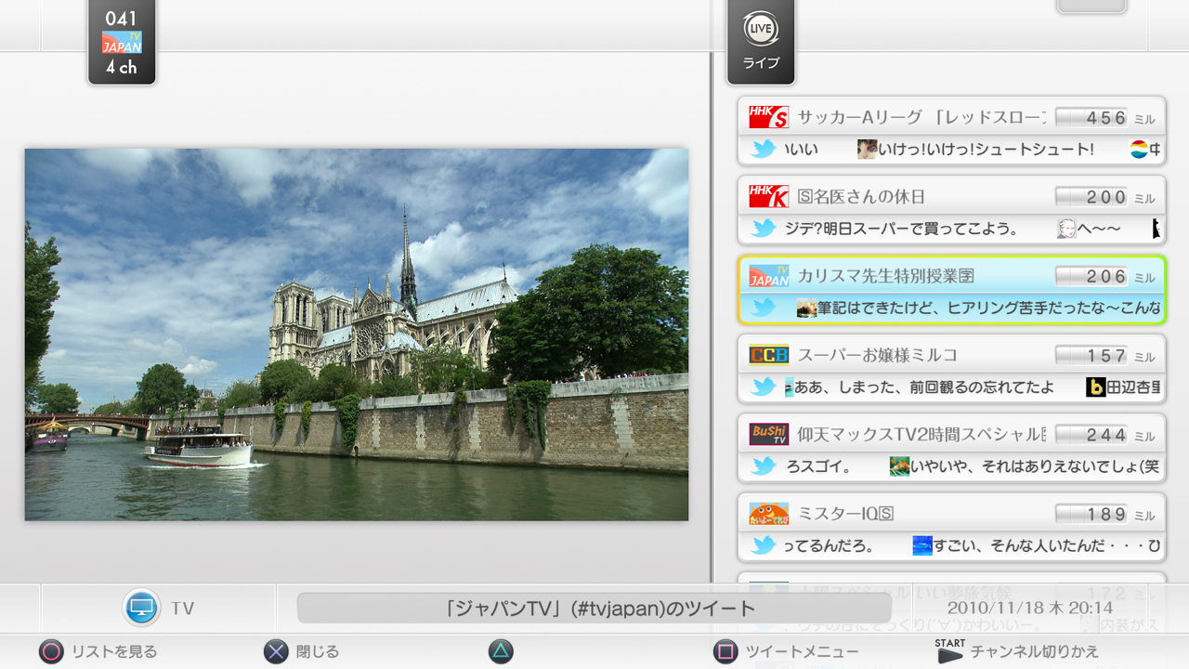Click the Notre-Dame live video preview

pyautogui.click(x=357, y=334)
